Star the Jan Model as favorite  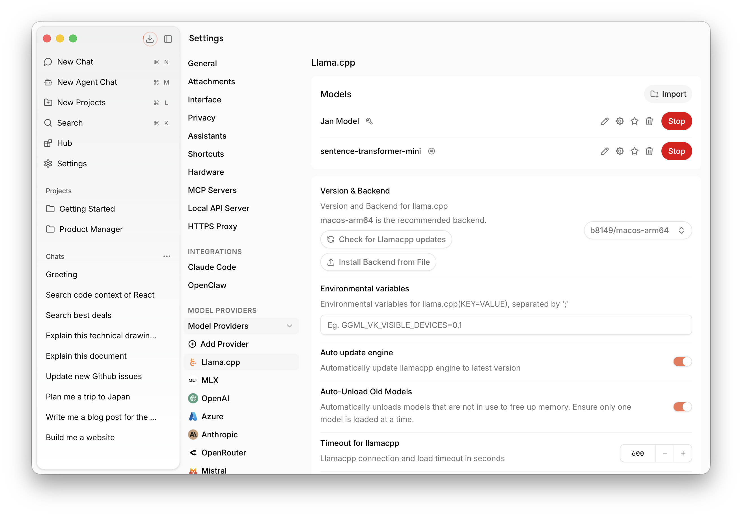pyautogui.click(x=634, y=121)
